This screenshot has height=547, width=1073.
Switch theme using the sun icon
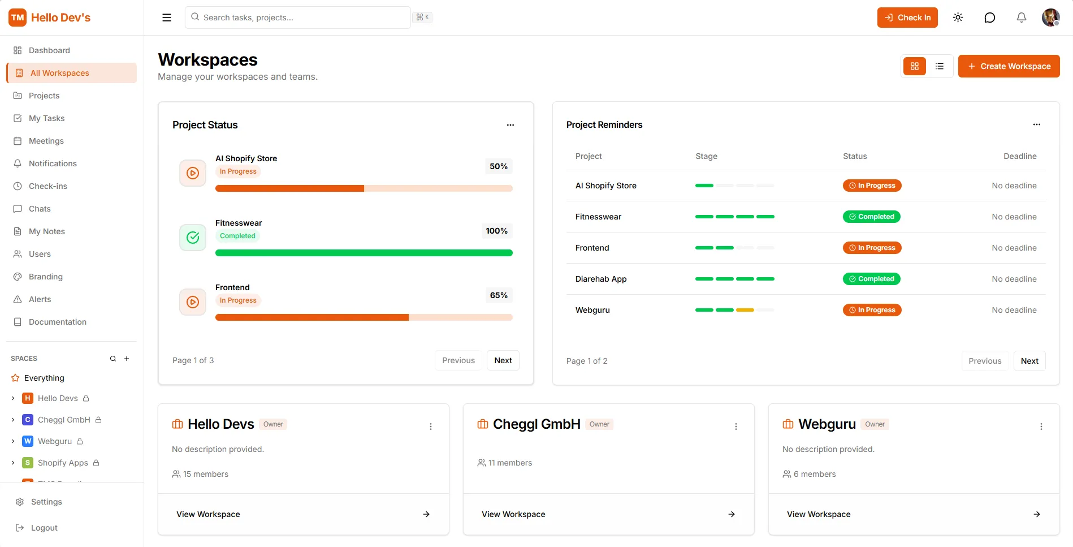point(958,18)
